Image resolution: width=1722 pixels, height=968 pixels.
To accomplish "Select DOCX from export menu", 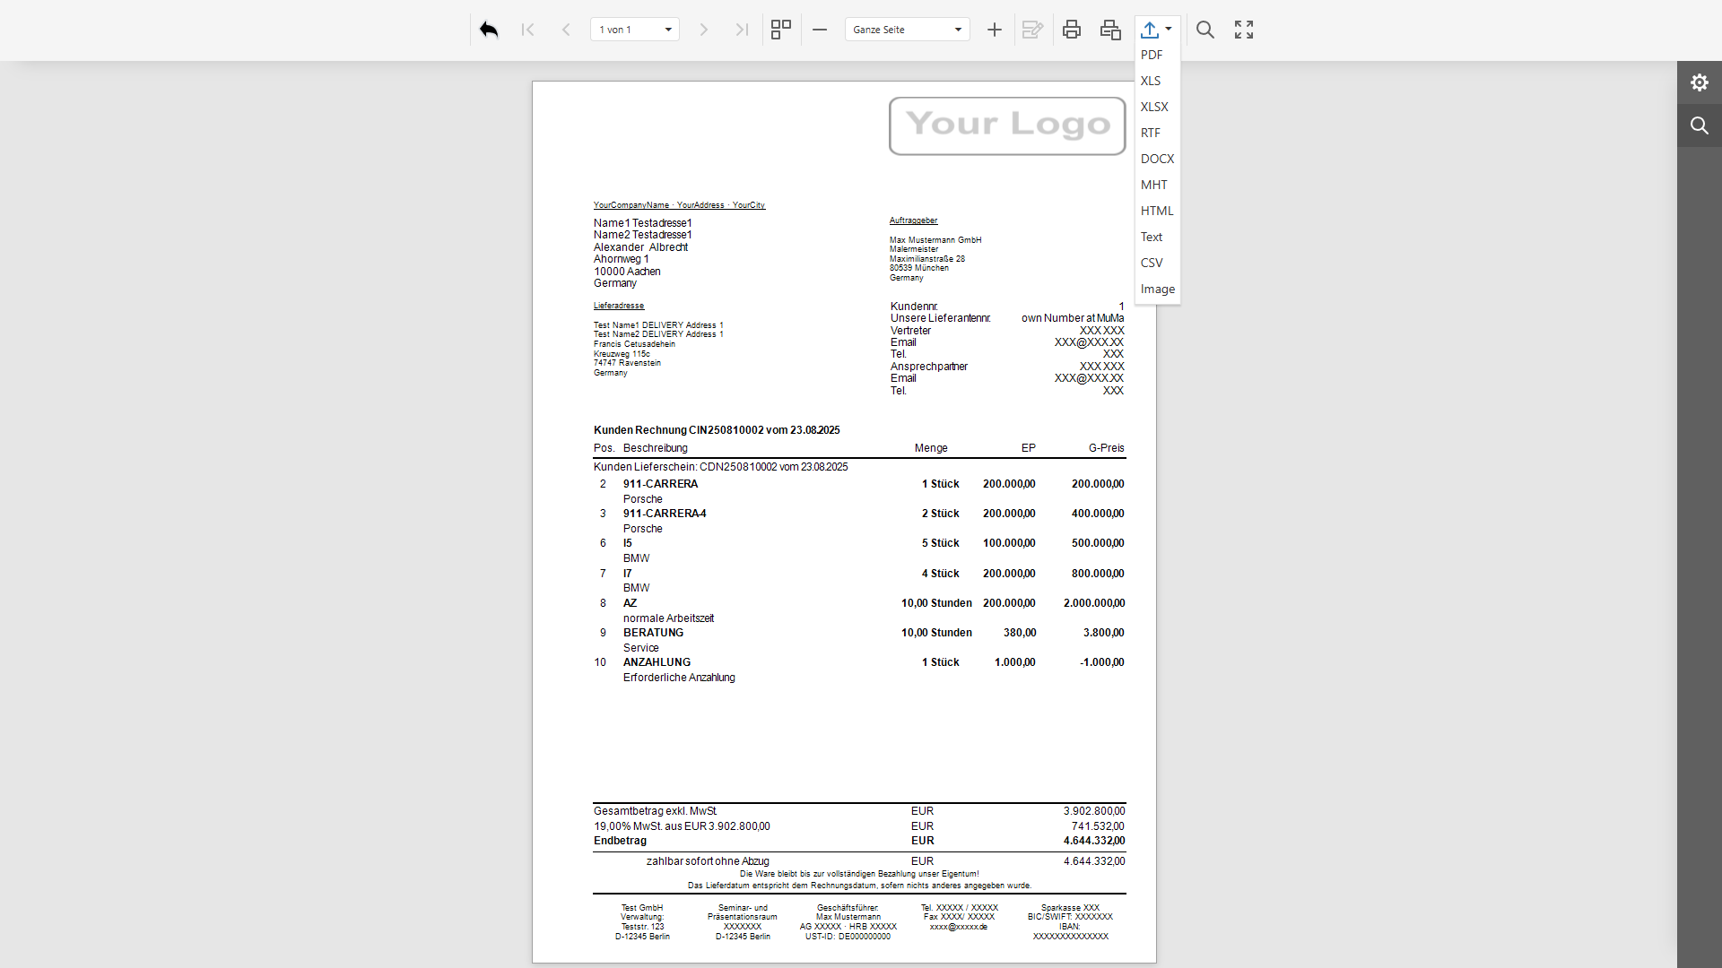I will (x=1157, y=159).
